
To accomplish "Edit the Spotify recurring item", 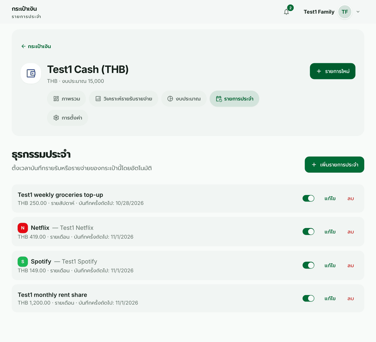I will (x=330, y=265).
